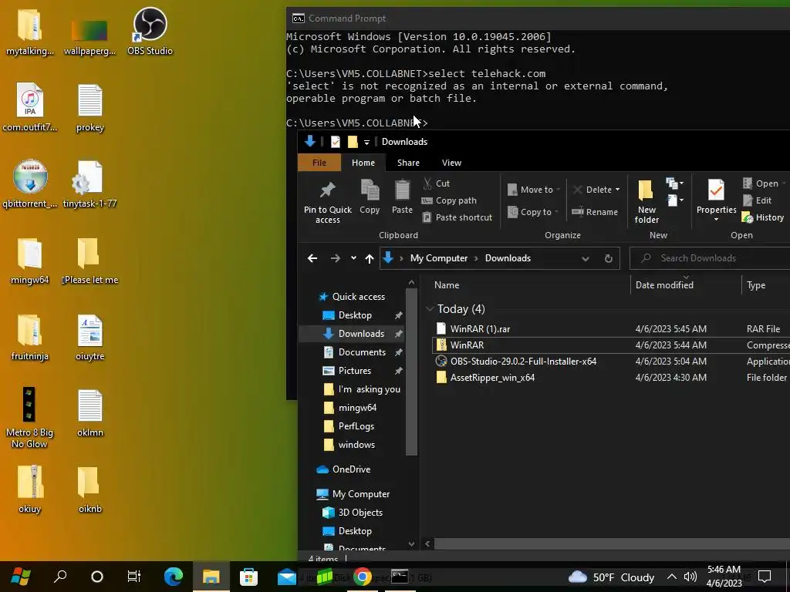Open Microsoft Edge from the taskbar

pos(174,577)
